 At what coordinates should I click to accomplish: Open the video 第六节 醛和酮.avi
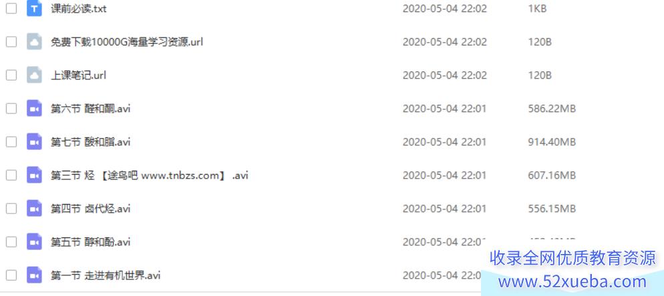coord(91,109)
